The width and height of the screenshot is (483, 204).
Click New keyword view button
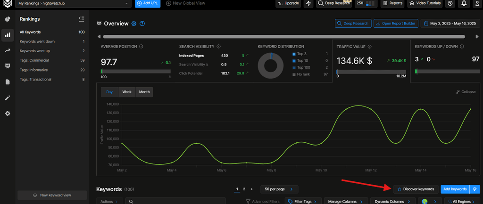click(52, 195)
